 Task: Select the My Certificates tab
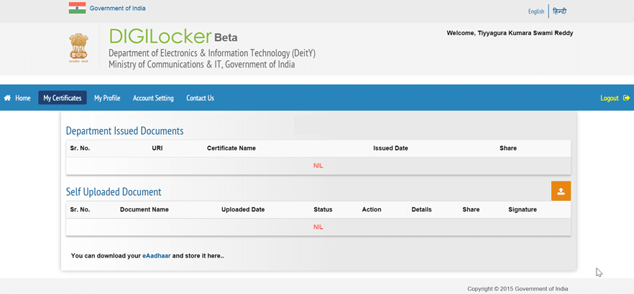point(63,98)
